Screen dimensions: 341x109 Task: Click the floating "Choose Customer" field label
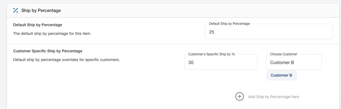(283, 54)
